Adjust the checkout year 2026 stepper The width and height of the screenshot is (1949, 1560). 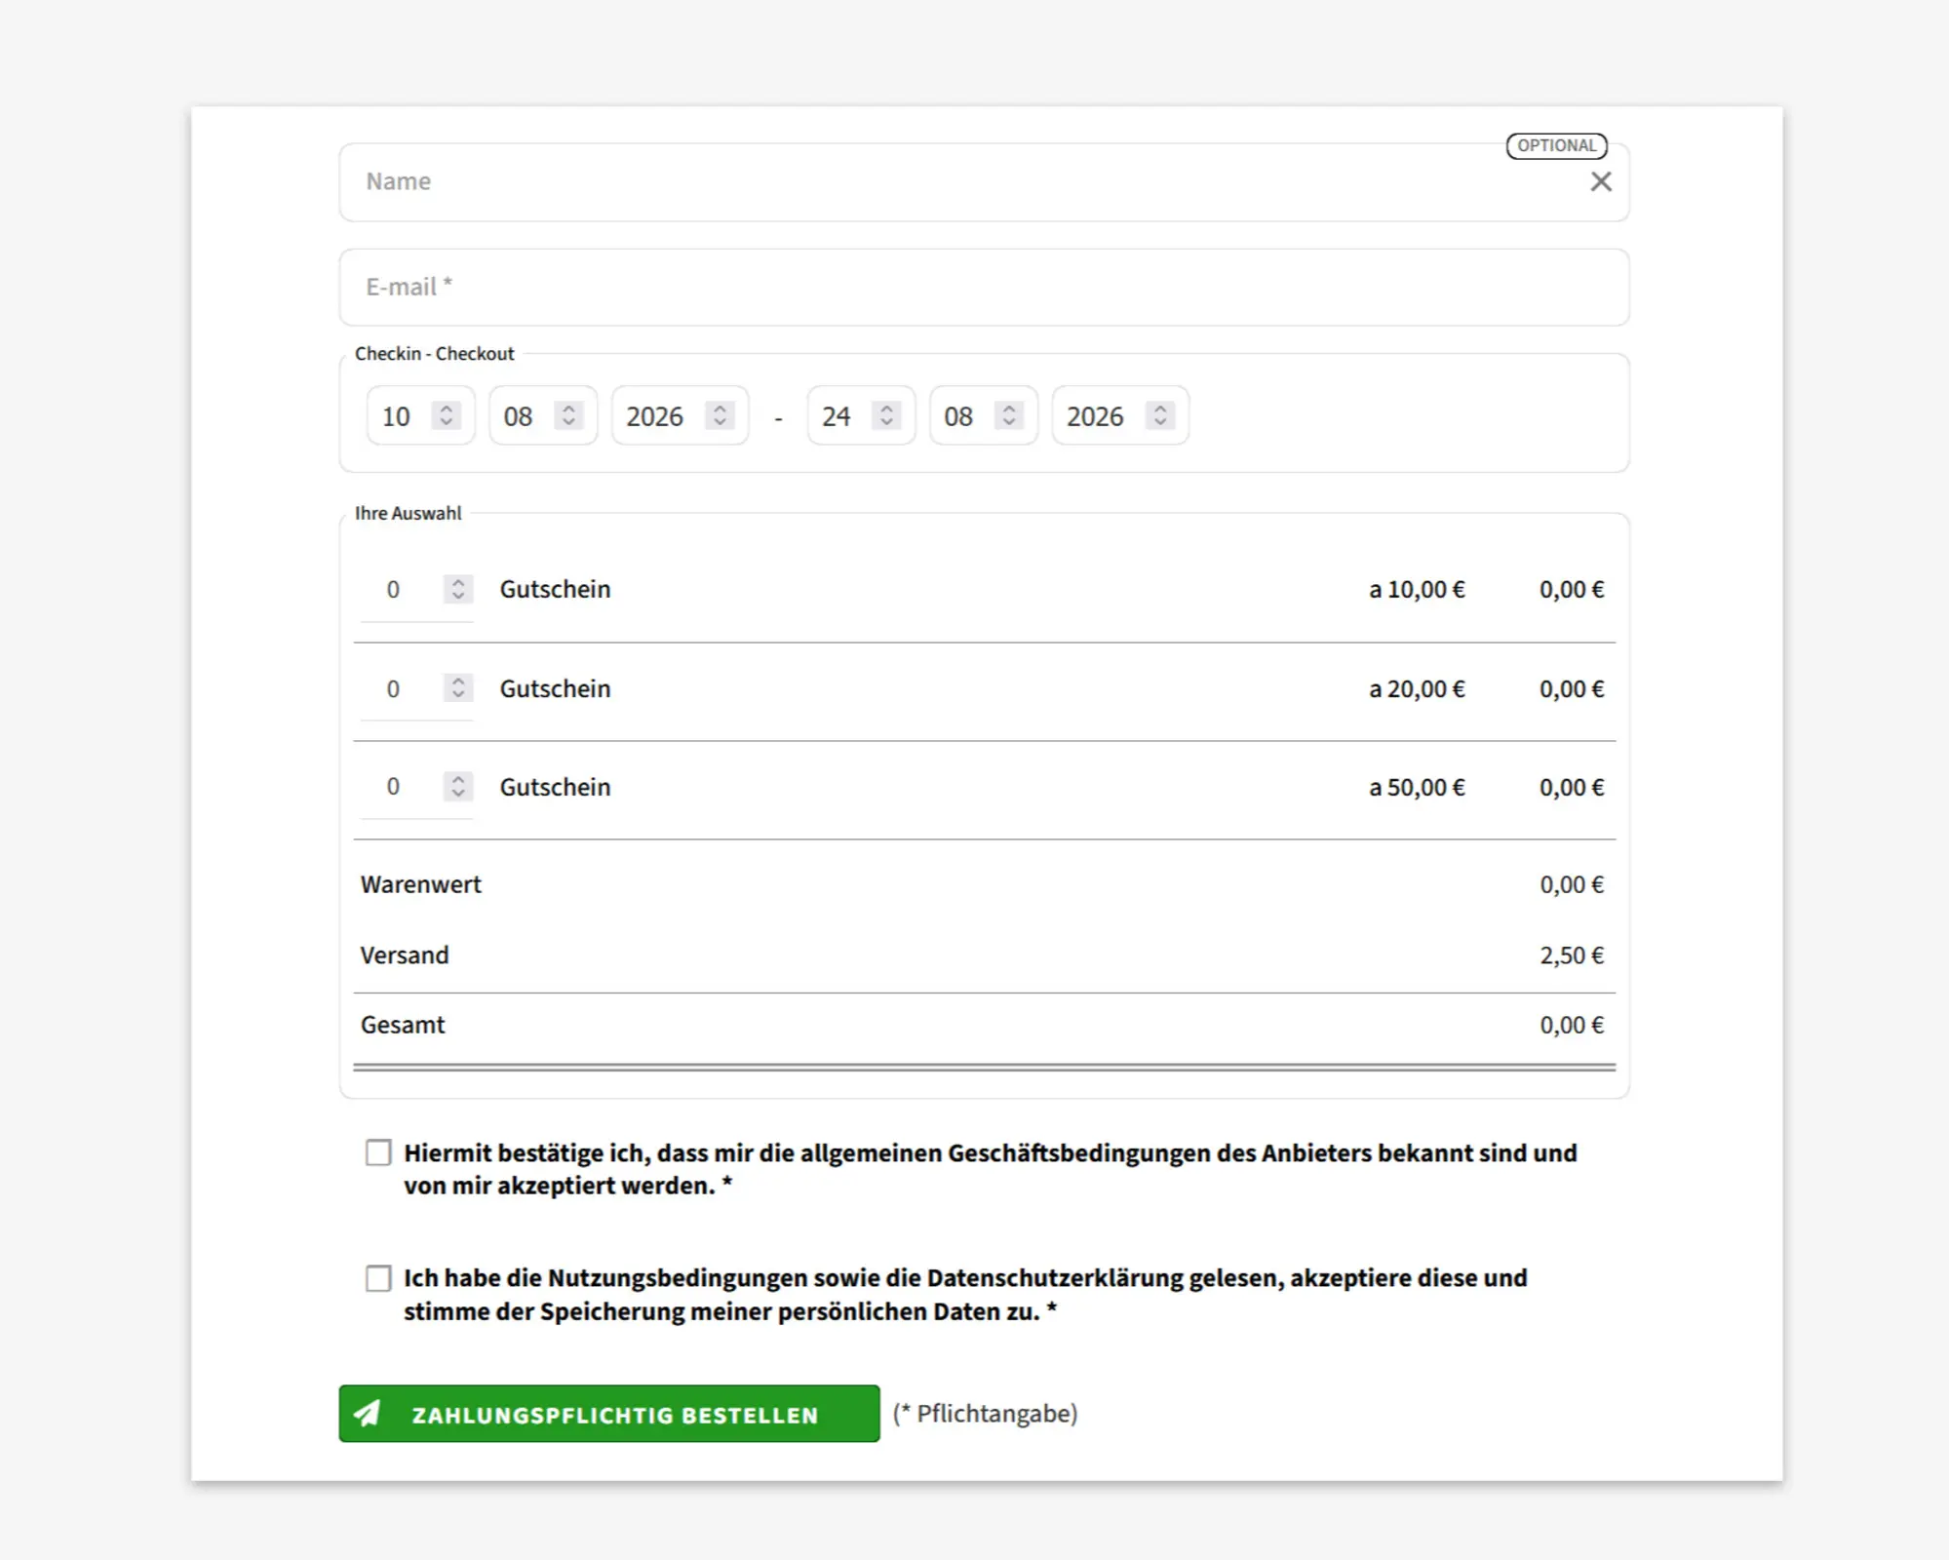pyautogui.click(x=1160, y=415)
